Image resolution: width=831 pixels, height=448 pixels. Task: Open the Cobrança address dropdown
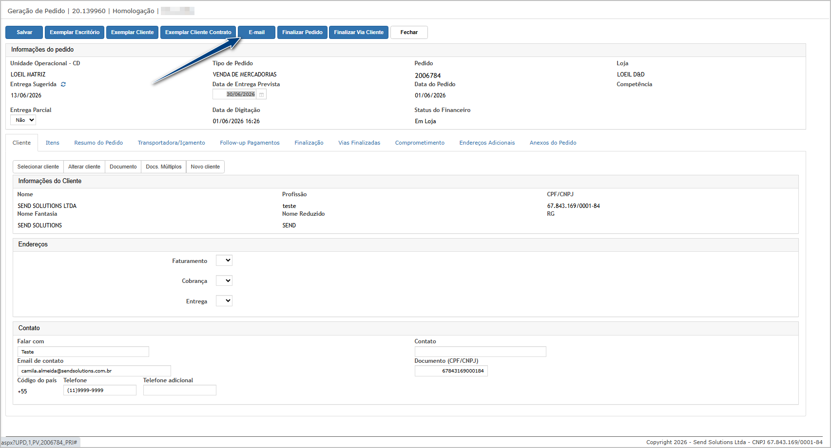[224, 280]
